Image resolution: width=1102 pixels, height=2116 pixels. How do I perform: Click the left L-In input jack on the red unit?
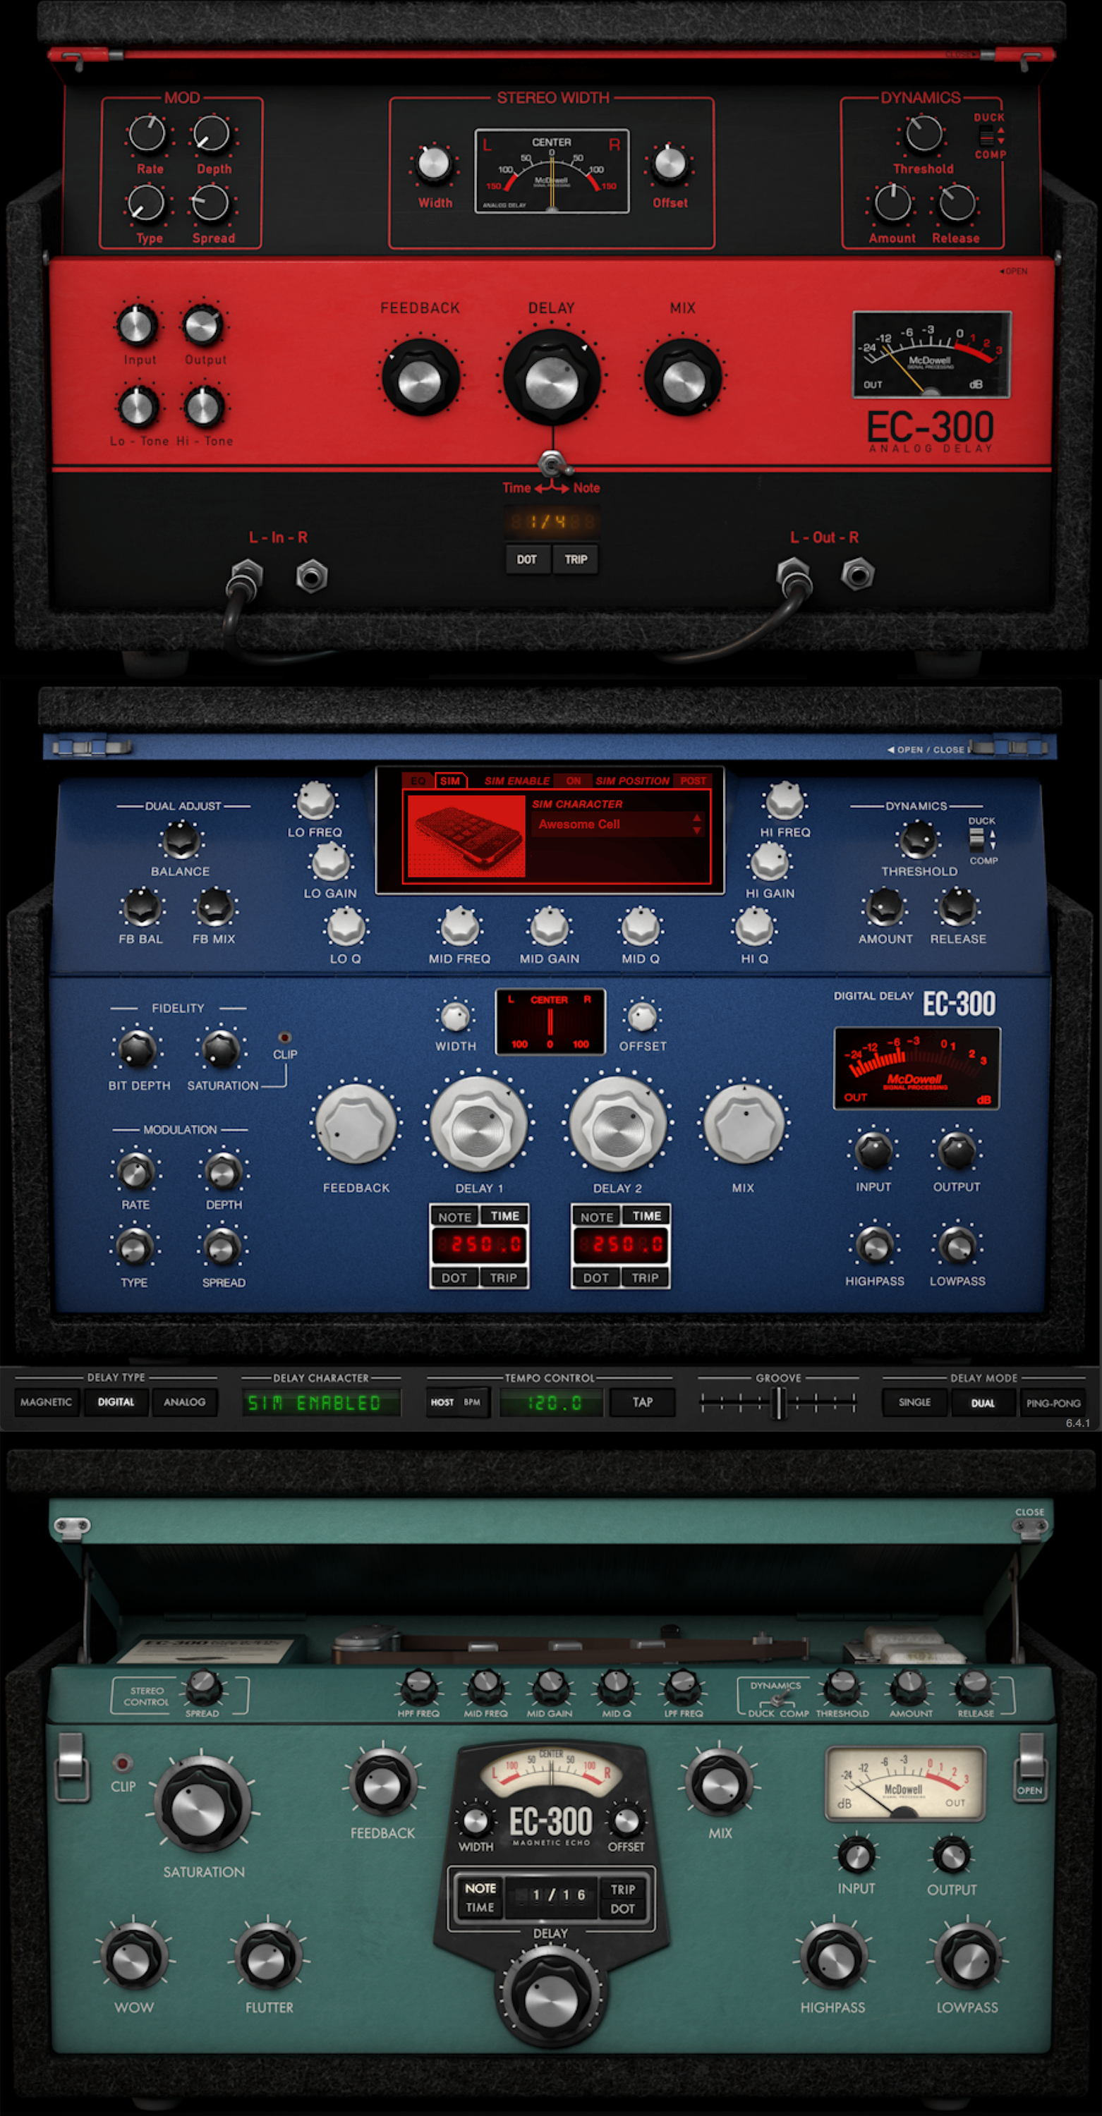(245, 575)
